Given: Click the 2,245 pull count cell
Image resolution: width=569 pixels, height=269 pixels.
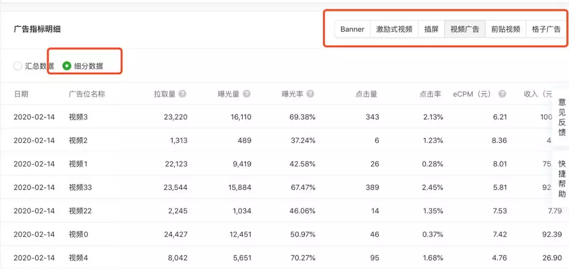Looking at the screenshot, I should (x=178, y=211).
